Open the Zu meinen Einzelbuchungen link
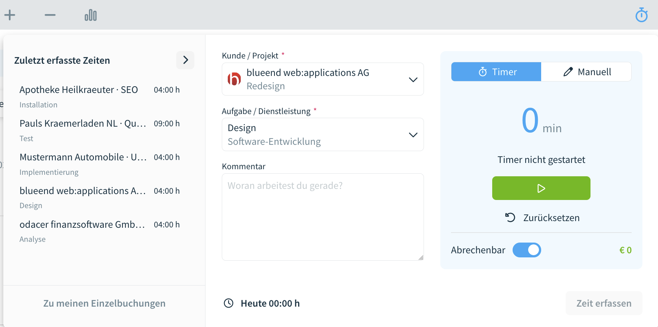 104,303
